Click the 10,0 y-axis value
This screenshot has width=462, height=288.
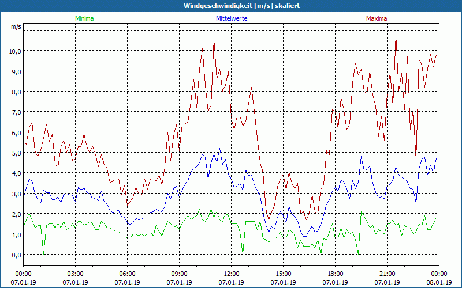coord(15,51)
